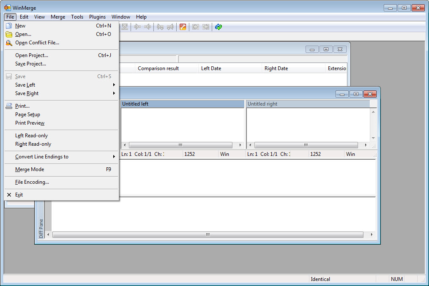Image resolution: width=429 pixels, height=286 pixels.
Task: Click left pane's 1252 codepage status cell
Action: pos(200,154)
